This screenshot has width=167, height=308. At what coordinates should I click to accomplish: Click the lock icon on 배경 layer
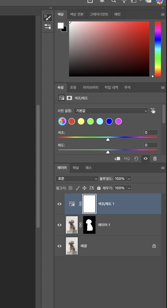(x=154, y=246)
